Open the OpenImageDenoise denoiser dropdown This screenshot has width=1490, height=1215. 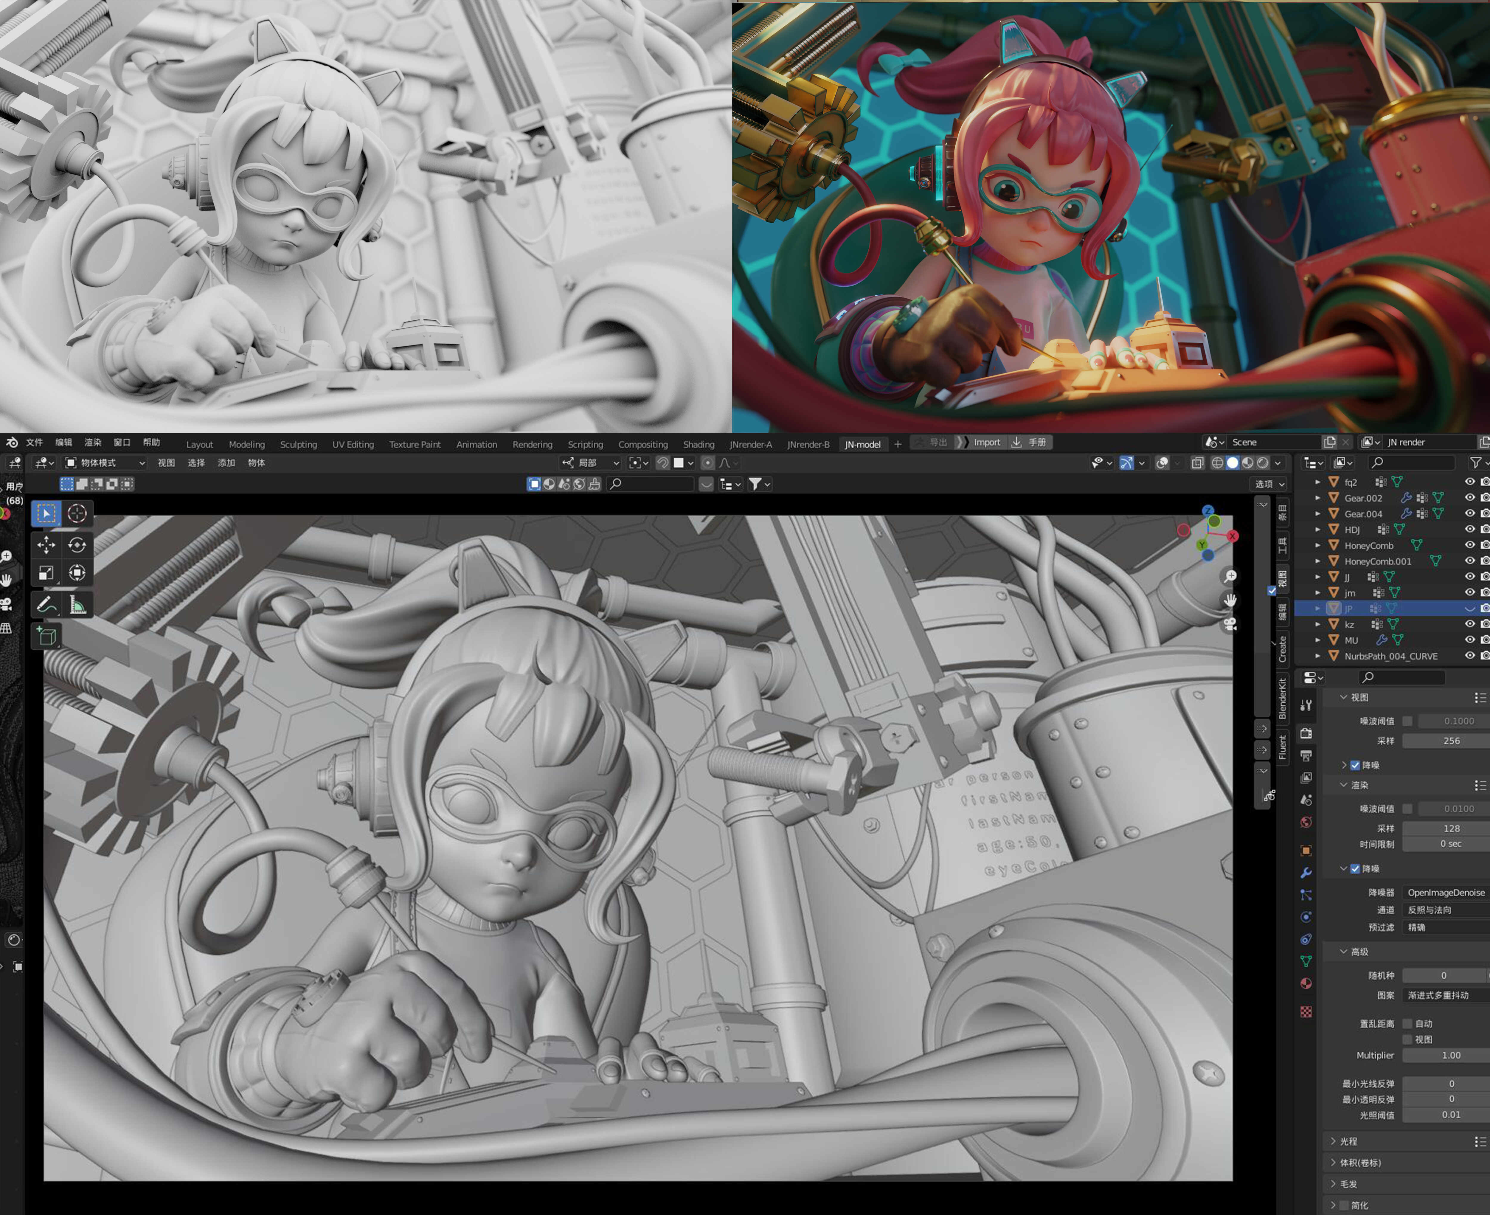pos(1446,892)
